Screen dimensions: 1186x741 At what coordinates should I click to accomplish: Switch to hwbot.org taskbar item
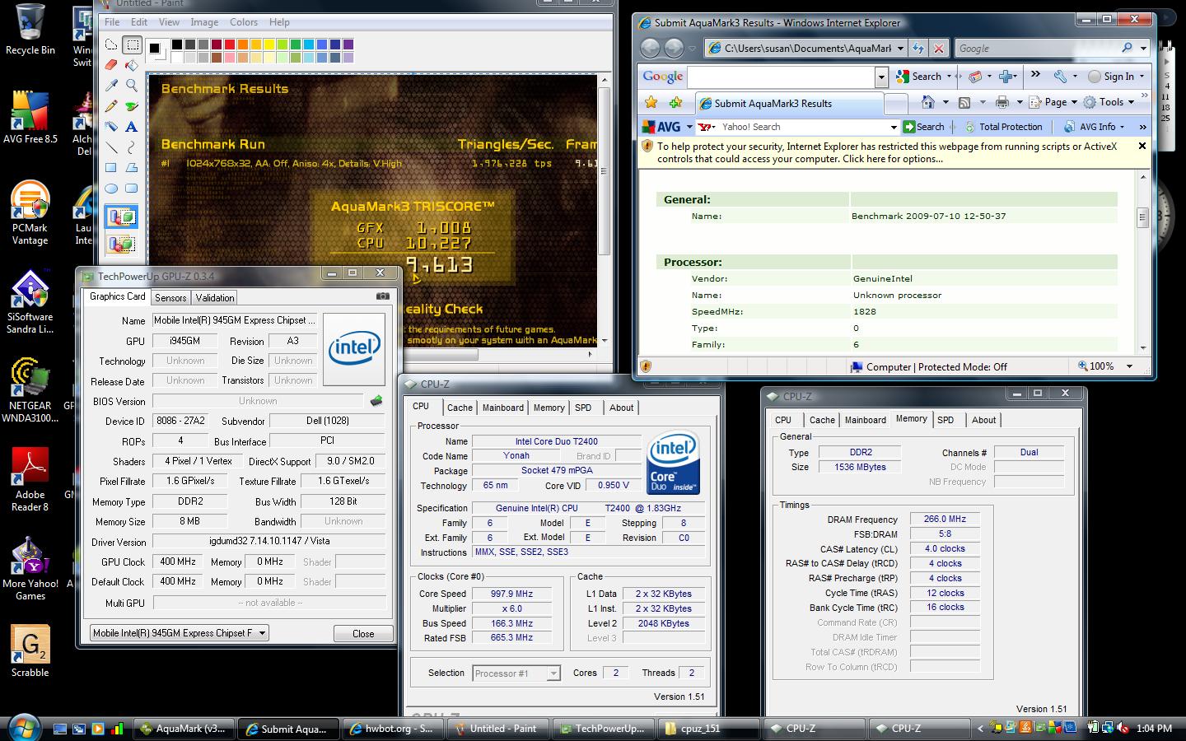click(x=393, y=729)
